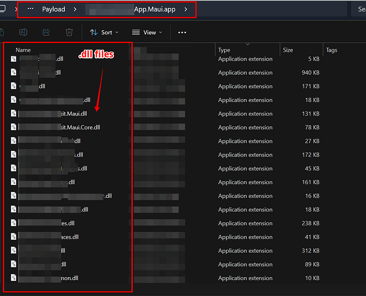Click dll icon of kit.Maui.dll file

point(14,113)
